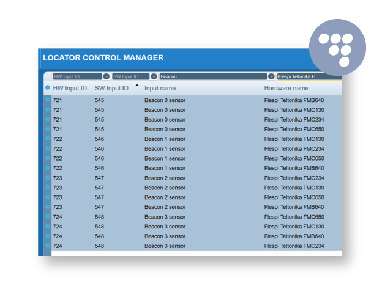Click 'Flespi Teltonika FMB640' in Beacon 1 row
This screenshot has width=385, height=281.
[294, 169]
